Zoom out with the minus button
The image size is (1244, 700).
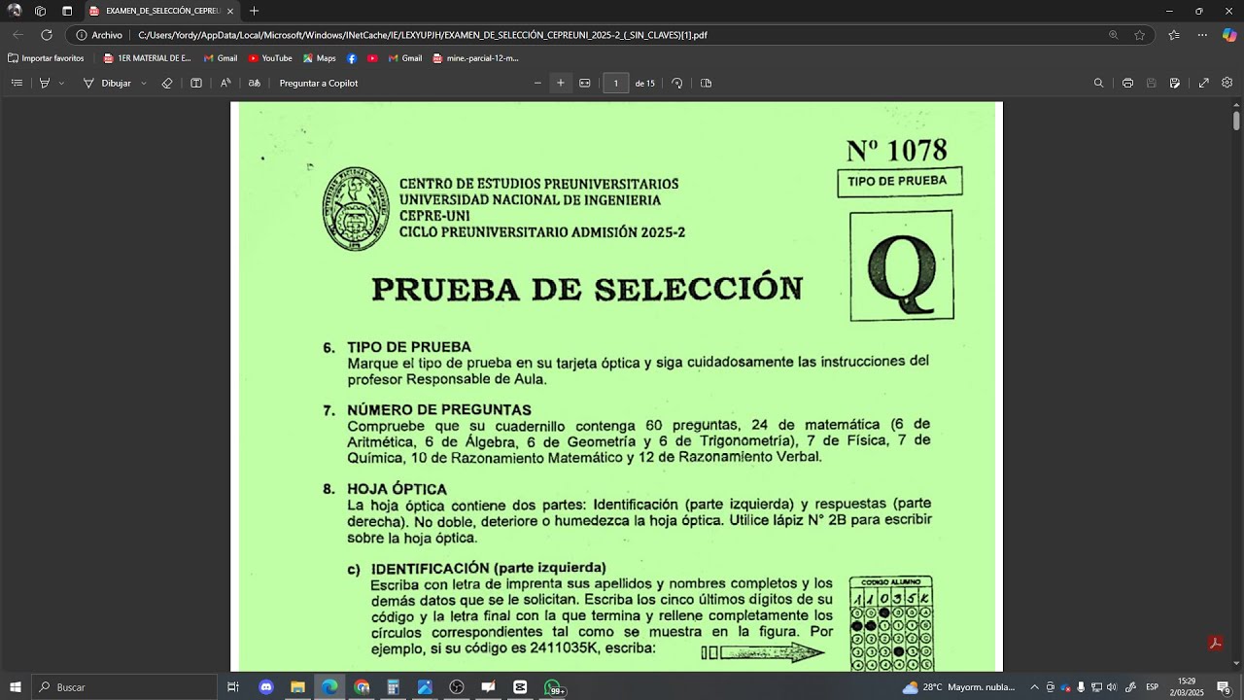coord(537,83)
